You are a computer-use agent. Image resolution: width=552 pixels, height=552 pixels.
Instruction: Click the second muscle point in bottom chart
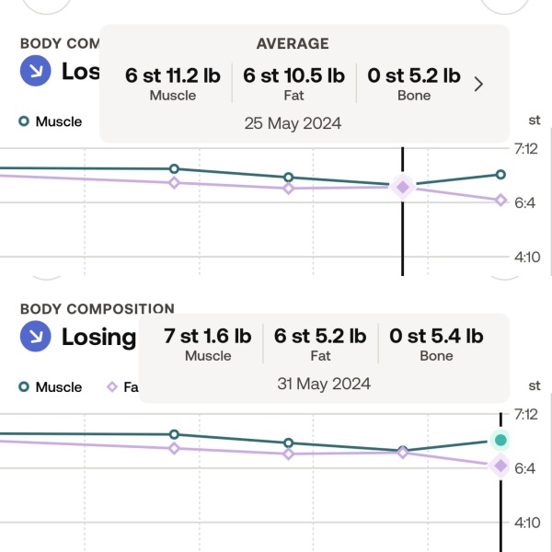point(288,443)
